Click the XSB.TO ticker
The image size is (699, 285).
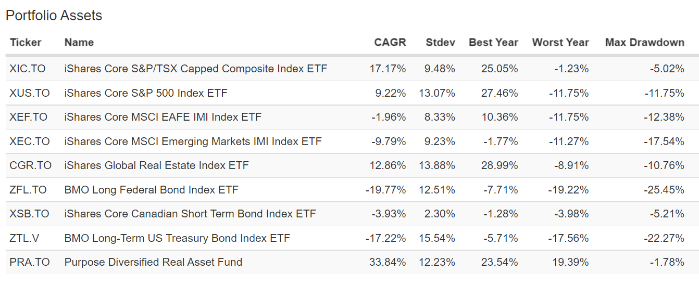[x=29, y=214]
